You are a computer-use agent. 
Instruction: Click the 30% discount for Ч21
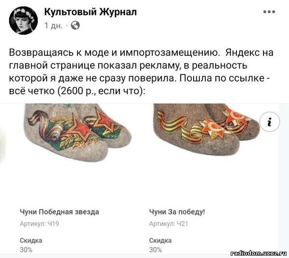point(156,250)
